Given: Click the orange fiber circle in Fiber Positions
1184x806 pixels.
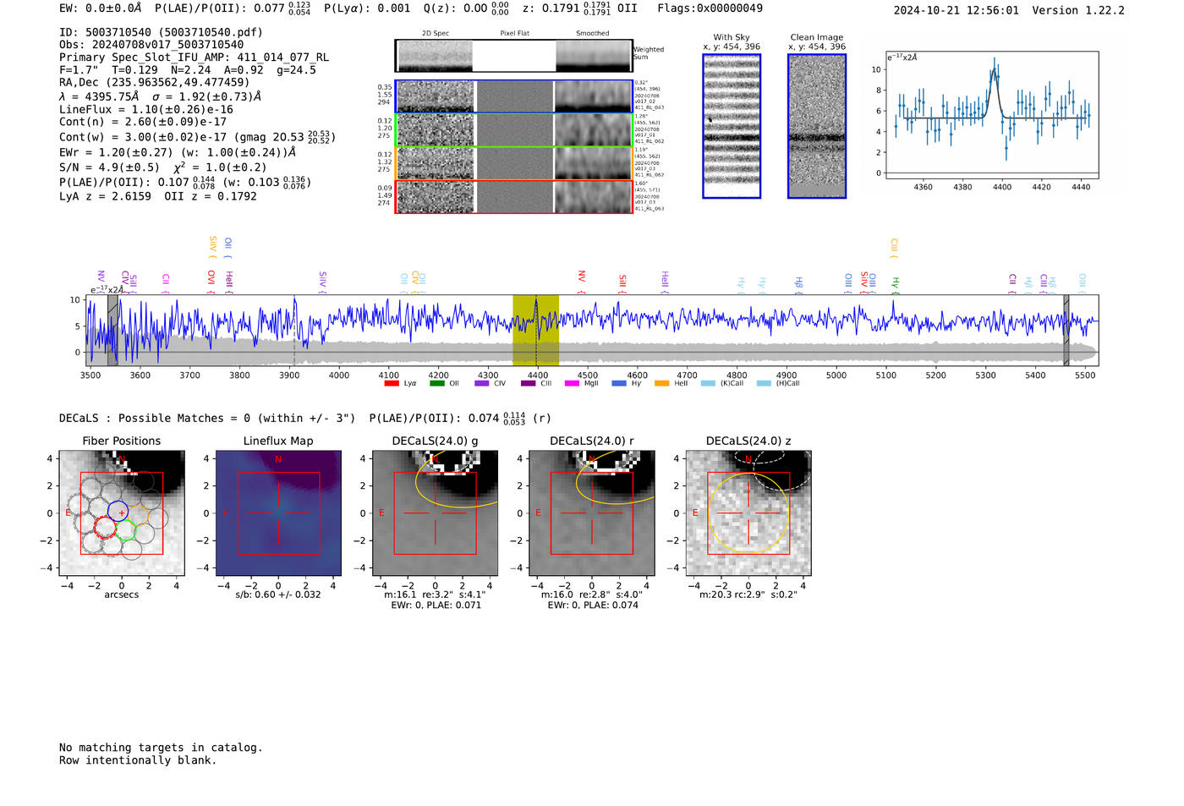Looking at the screenshot, I should (138, 515).
